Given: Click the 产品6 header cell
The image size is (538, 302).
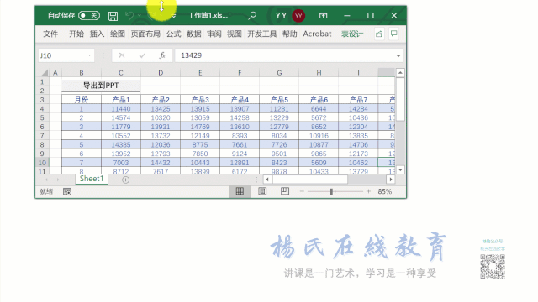Looking at the screenshot, I should point(319,100).
